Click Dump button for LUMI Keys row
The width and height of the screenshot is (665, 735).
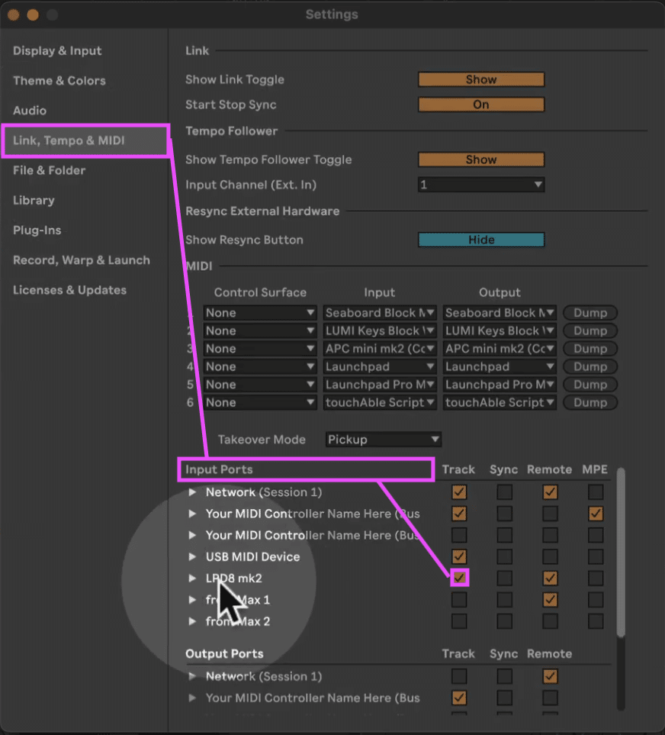[x=590, y=331]
